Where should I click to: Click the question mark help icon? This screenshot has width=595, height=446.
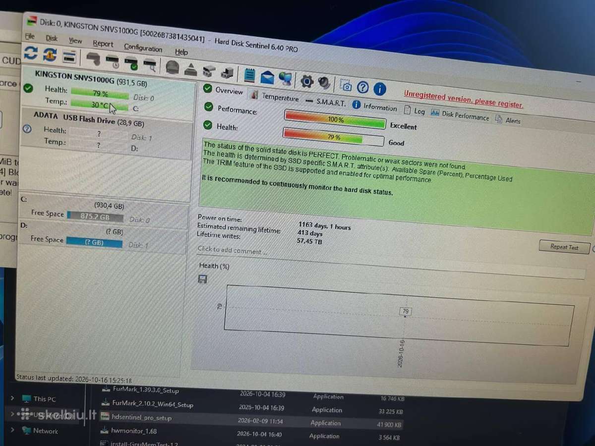[363, 87]
